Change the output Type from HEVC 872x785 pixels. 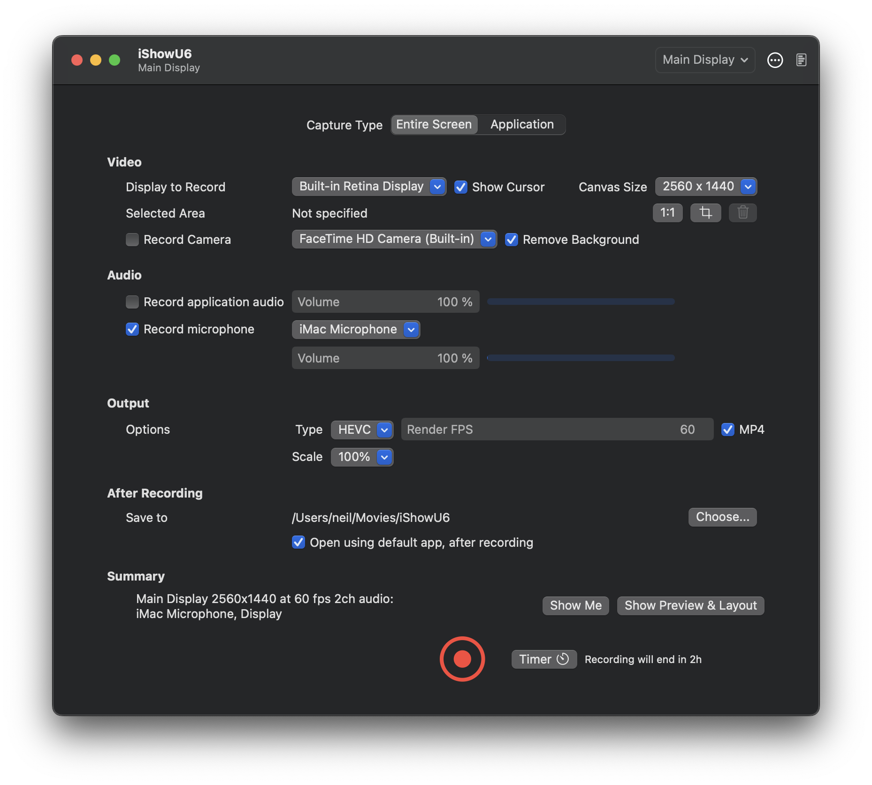383,430
